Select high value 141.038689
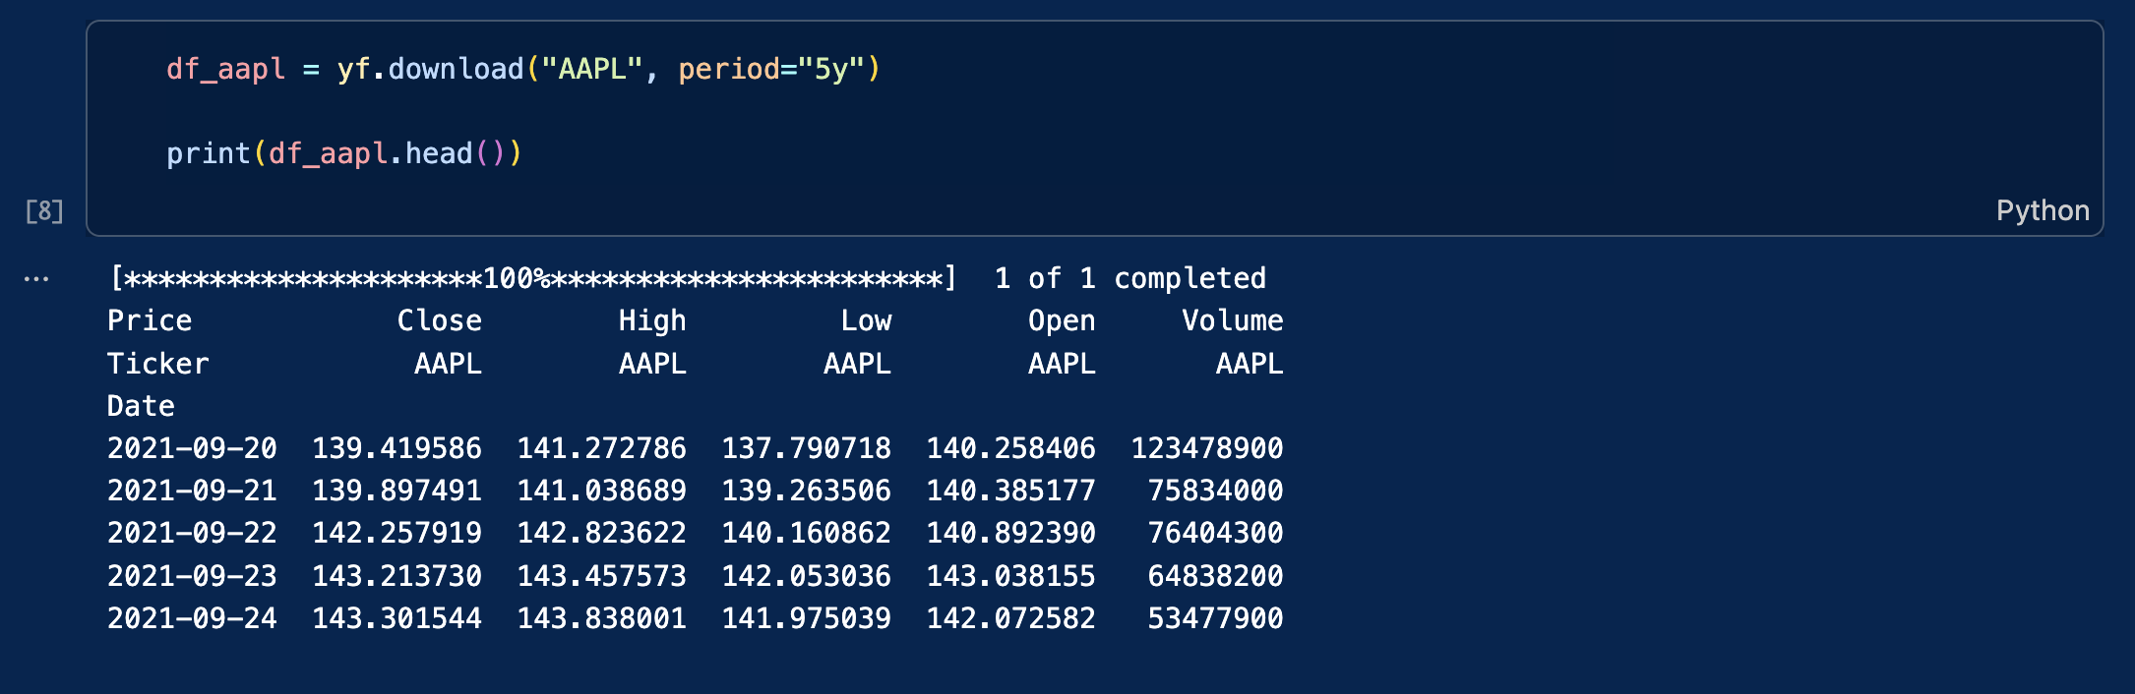 tap(601, 492)
